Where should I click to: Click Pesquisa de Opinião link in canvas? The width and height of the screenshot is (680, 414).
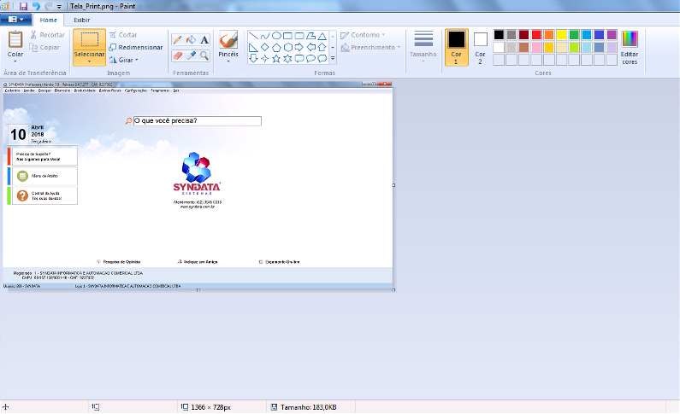pyautogui.click(x=118, y=262)
